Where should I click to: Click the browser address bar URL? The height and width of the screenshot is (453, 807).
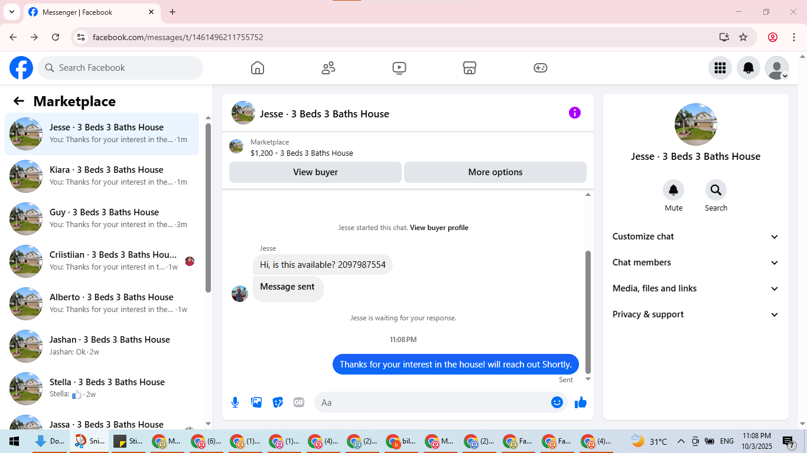pos(178,37)
